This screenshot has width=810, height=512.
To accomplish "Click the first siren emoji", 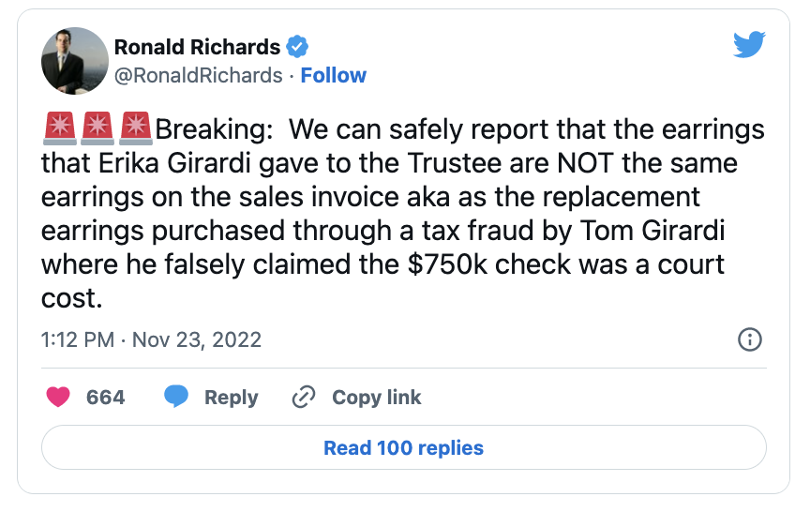I will pyautogui.click(x=60, y=128).
